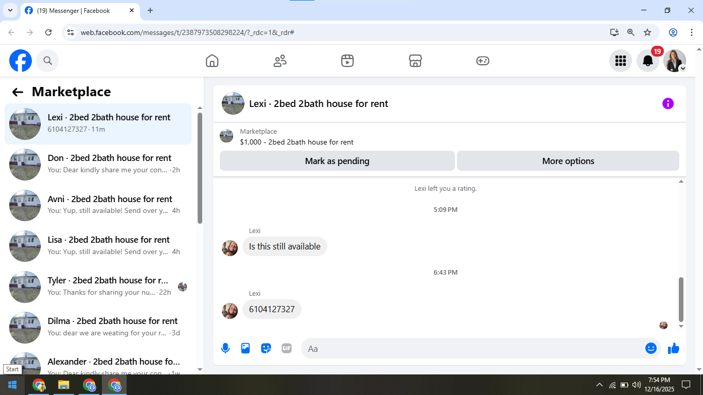Image resolution: width=703 pixels, height=395 pixels.
Task: Open the Dilma house rent conversation
Action: pyautogui.click(x=98, y=327)
